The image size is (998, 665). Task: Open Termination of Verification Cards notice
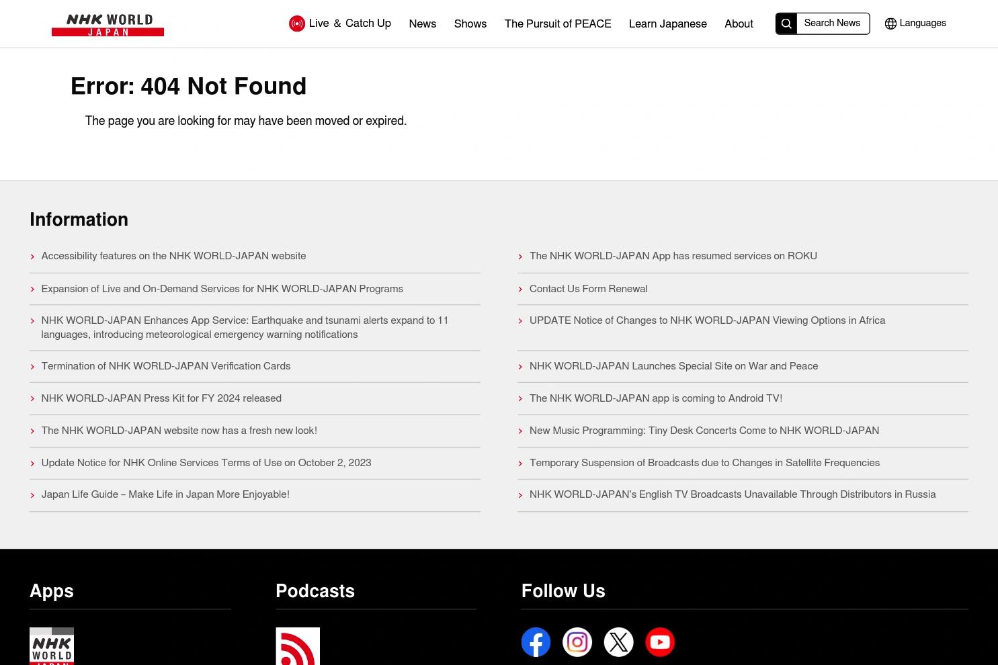[166, 366]
